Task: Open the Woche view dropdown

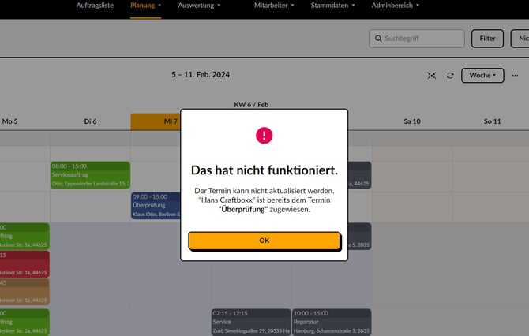Action: click(x=482, y=76)
